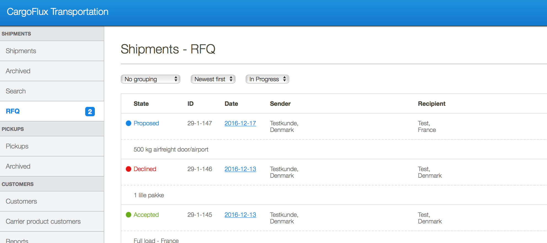The width and height of the screenshot is (547, 243).
Task: Open Archived under the Pickups section
Action: pyautogui.click(x=18, y=166)
